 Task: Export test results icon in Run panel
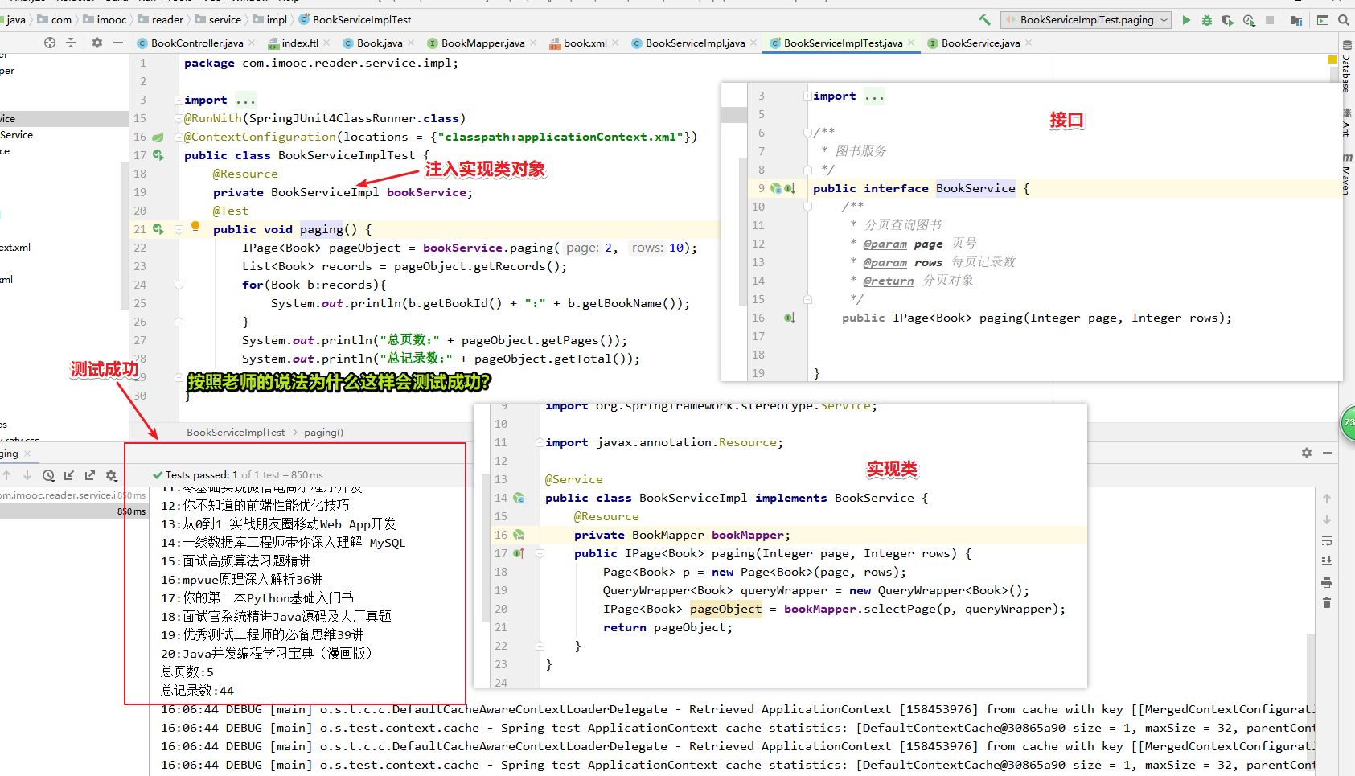tap(90, 475)
